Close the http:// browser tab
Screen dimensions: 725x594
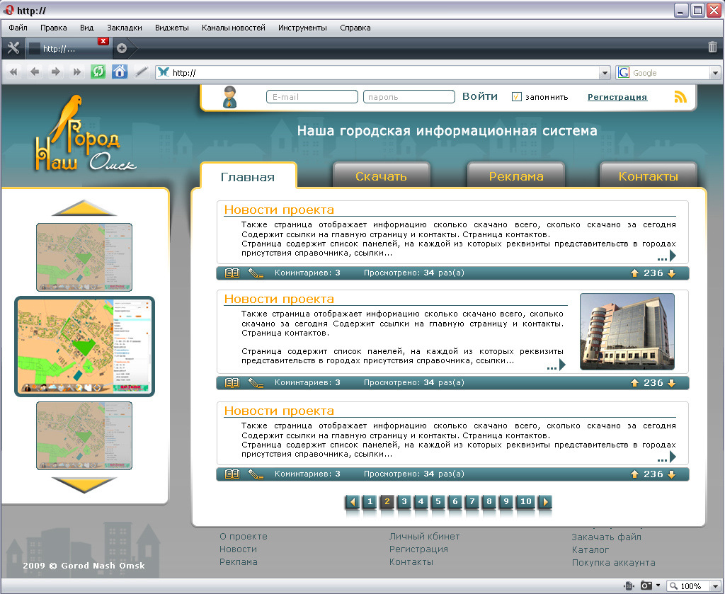(103, 41)
